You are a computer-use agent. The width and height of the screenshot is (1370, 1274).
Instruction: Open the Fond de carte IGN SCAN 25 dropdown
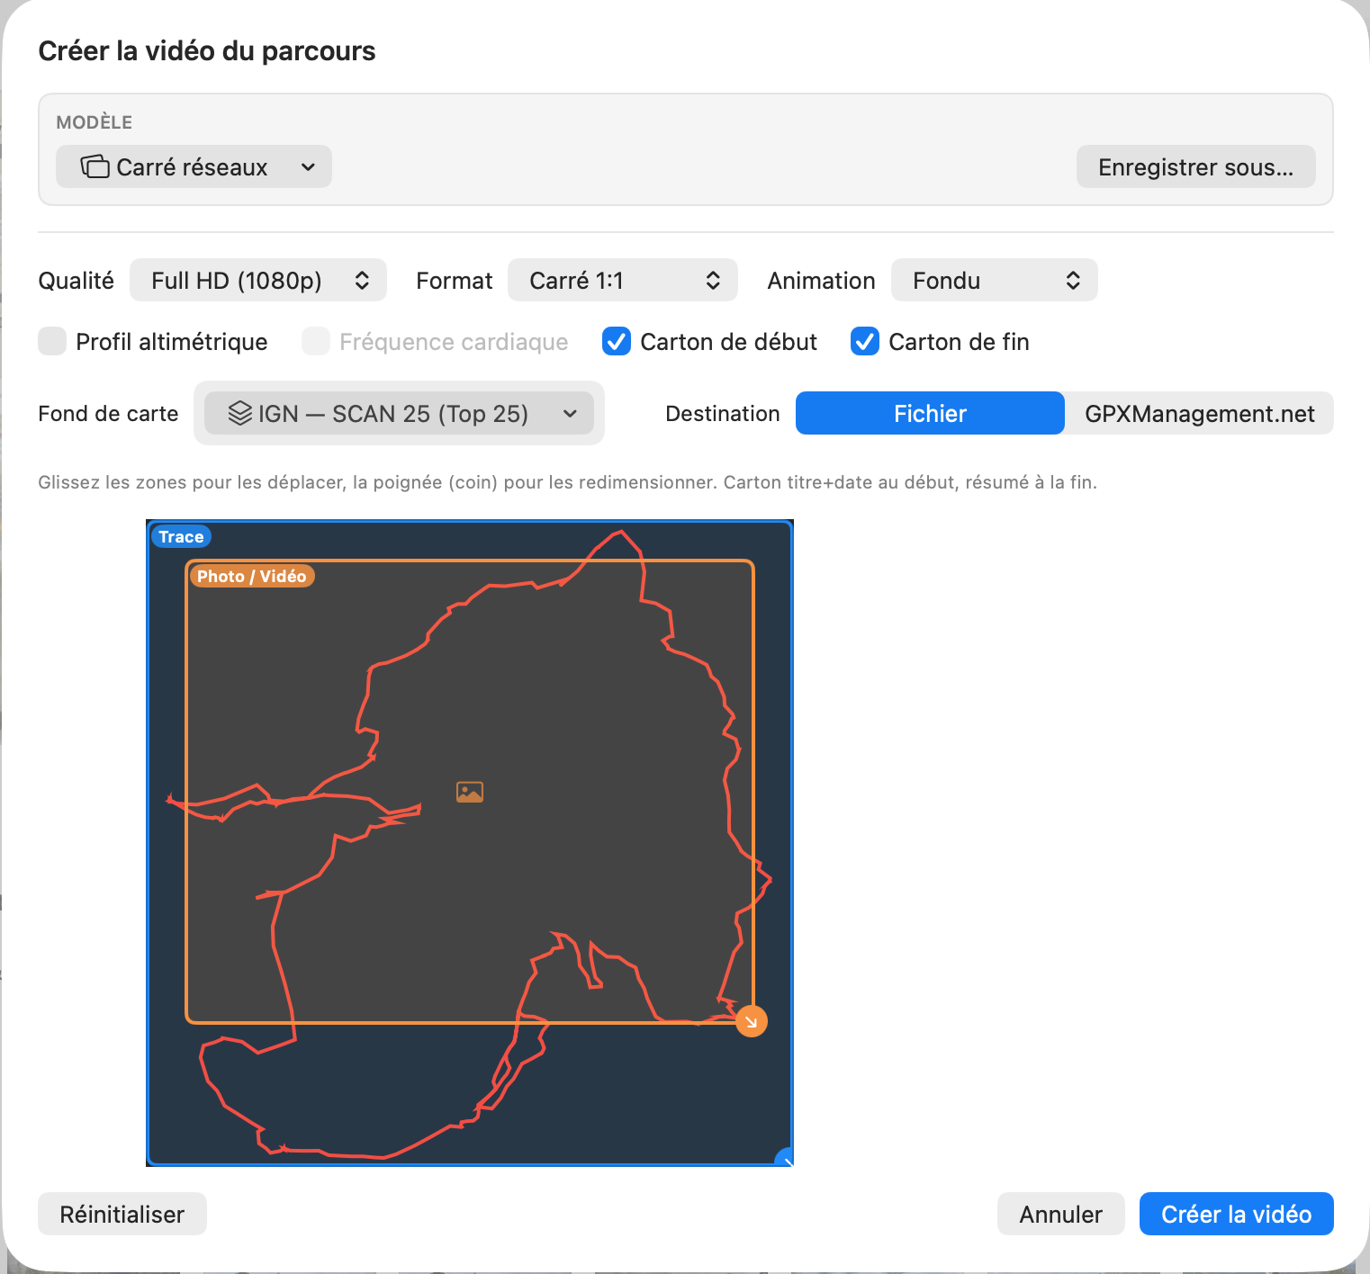point(399,414)
